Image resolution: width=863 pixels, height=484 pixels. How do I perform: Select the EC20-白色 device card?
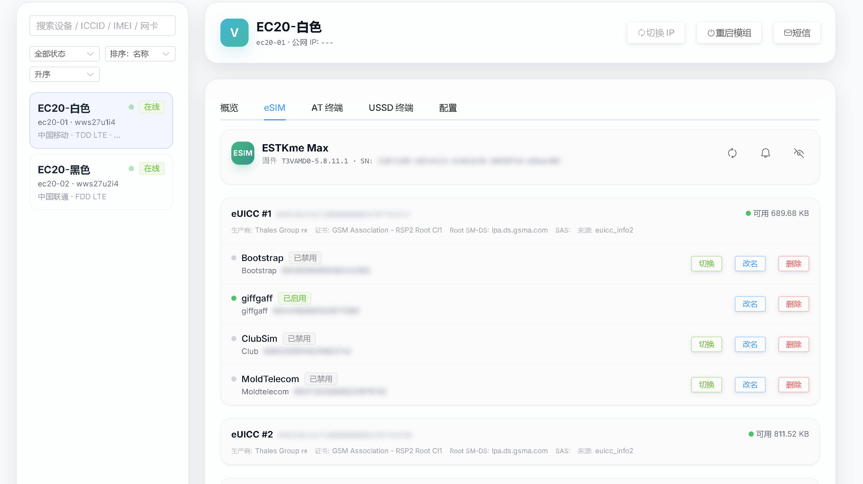(101, 120)
